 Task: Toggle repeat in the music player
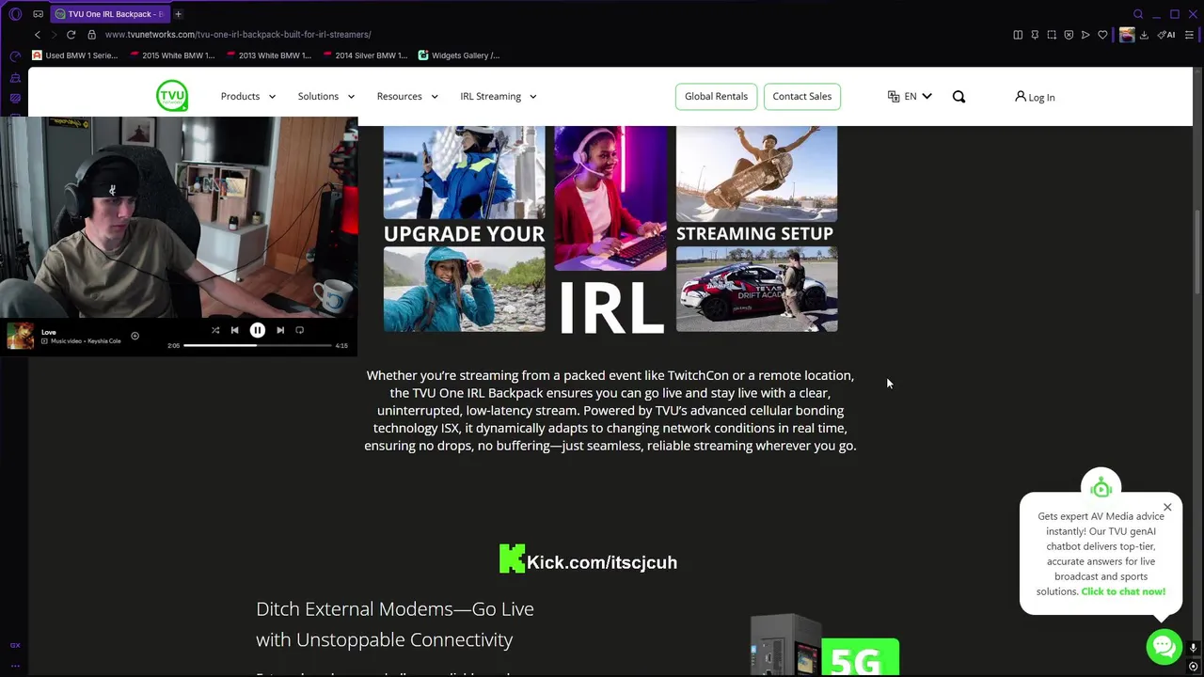click(x=300, y=330)
